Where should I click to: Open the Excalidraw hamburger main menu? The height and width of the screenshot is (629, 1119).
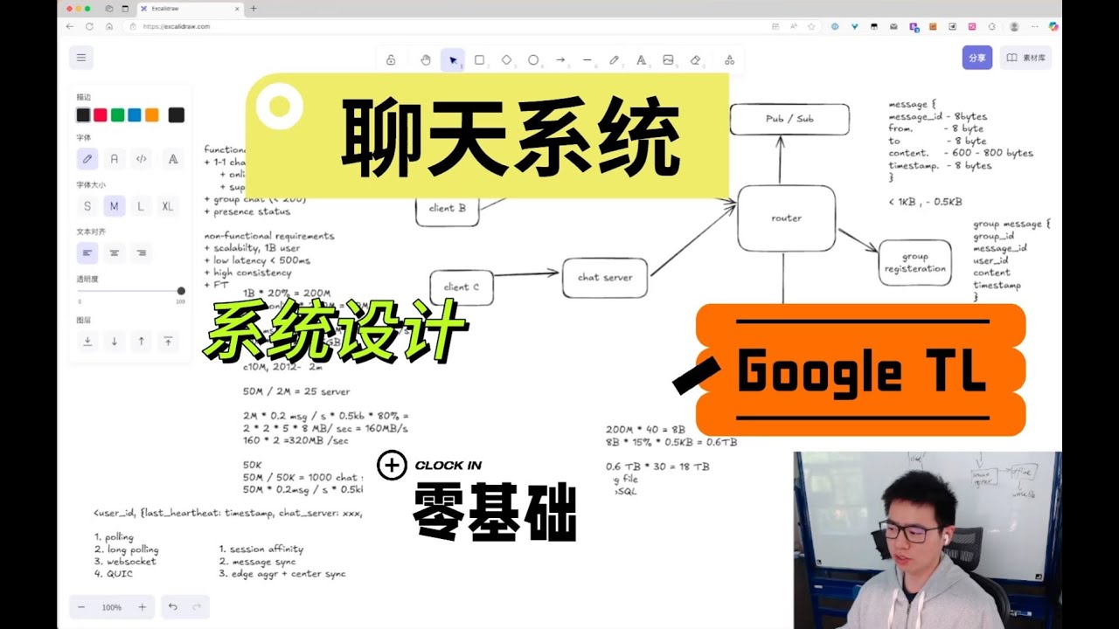(x=81, y=58)
